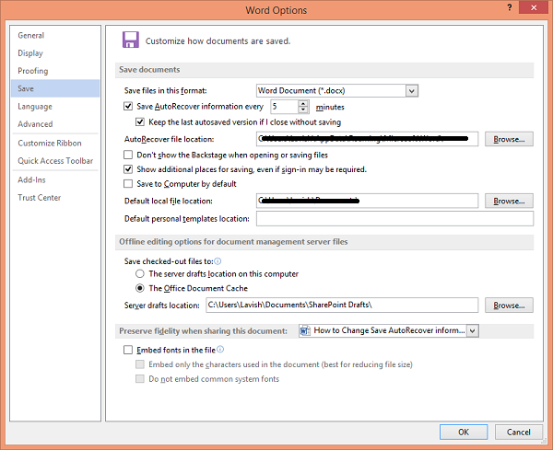Click the help question mark in title bar
Screen dimensions: 553x450
[510, 7]
